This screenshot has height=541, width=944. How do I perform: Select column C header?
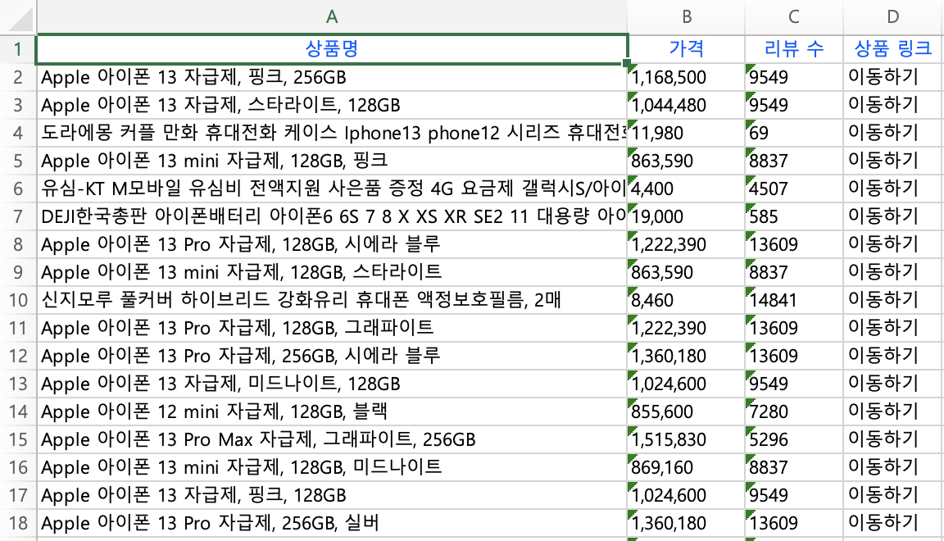pos(793,17)
